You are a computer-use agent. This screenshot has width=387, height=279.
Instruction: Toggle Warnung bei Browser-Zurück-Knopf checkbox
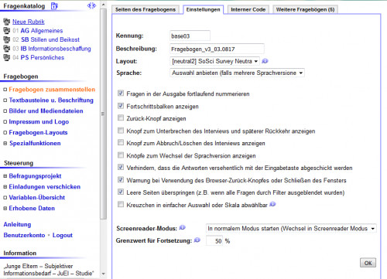tap(121, 179)
